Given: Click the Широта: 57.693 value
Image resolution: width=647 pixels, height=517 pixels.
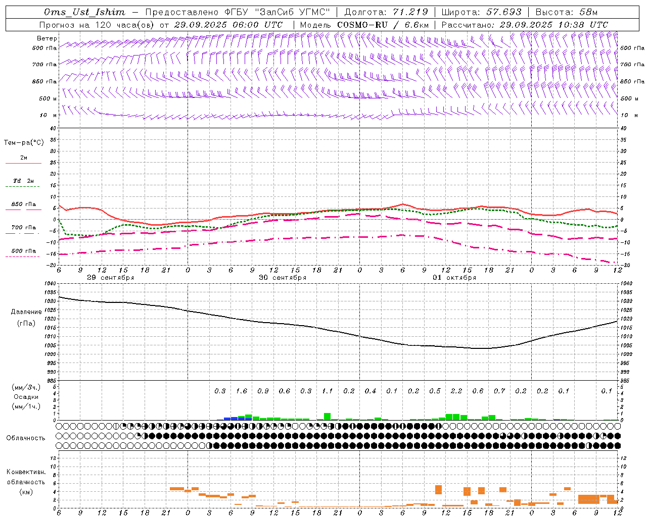Looking at the screenshot, I should (x=481, y=12).
